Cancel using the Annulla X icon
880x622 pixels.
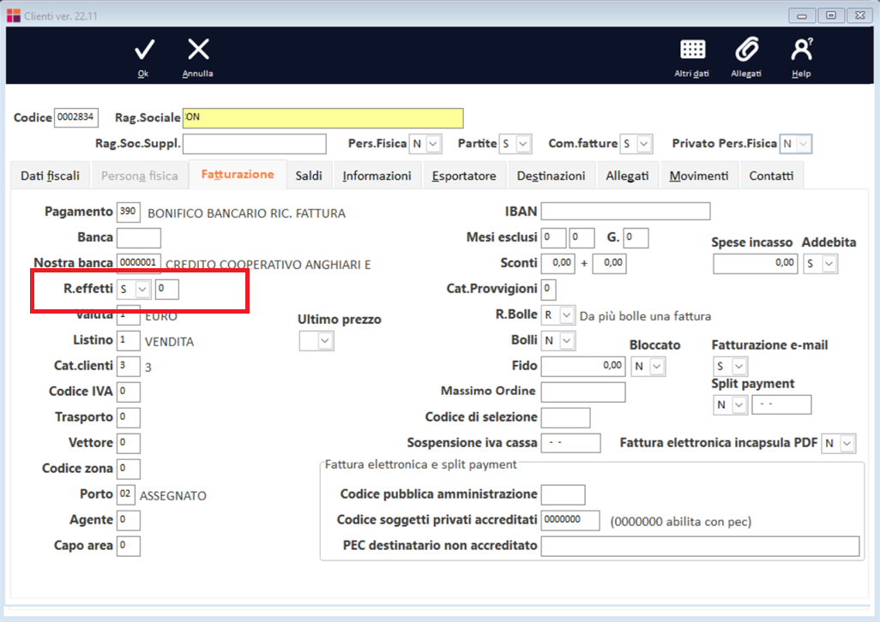click(198, 50)
